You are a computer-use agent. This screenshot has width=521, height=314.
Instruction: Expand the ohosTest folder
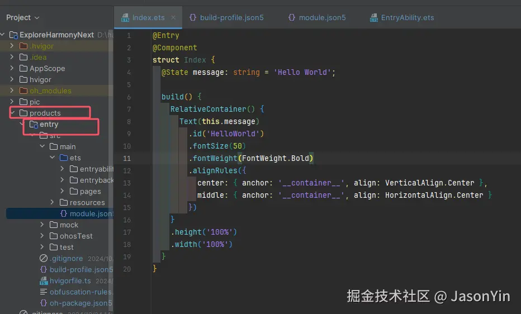pyautogui.click(x=42, y=236)
